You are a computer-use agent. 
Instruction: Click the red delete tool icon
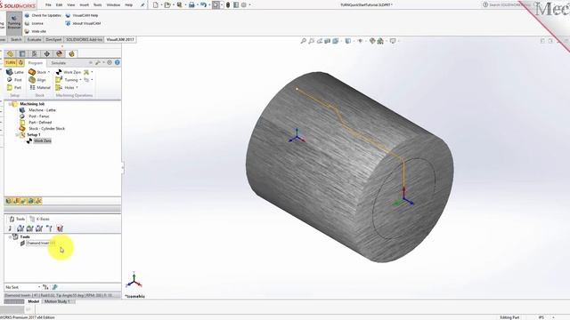coord(60,228)
